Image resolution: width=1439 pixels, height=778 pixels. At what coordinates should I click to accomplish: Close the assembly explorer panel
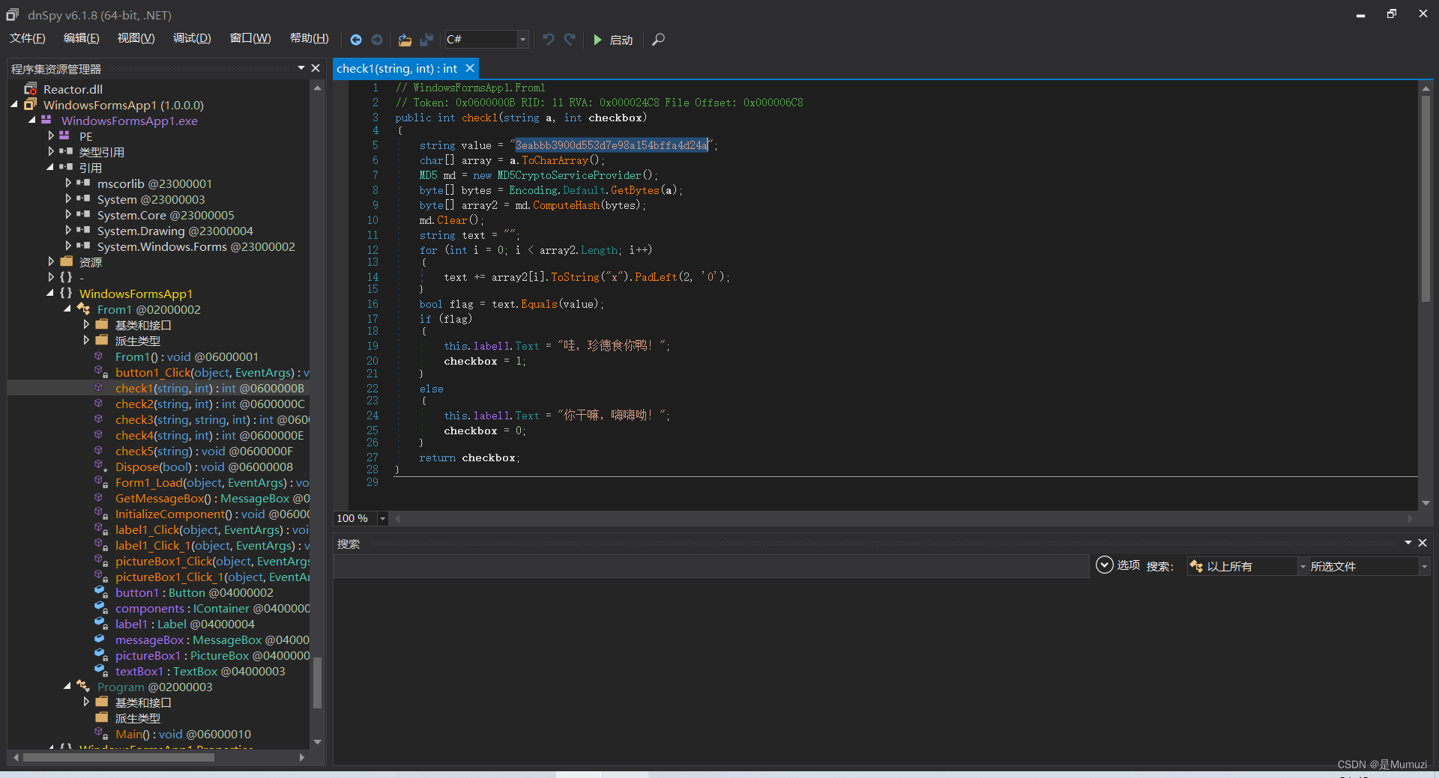[x=316, y=68]
